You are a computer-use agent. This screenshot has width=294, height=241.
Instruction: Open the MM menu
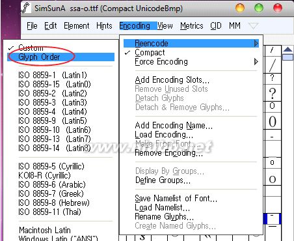coord(235,26)
